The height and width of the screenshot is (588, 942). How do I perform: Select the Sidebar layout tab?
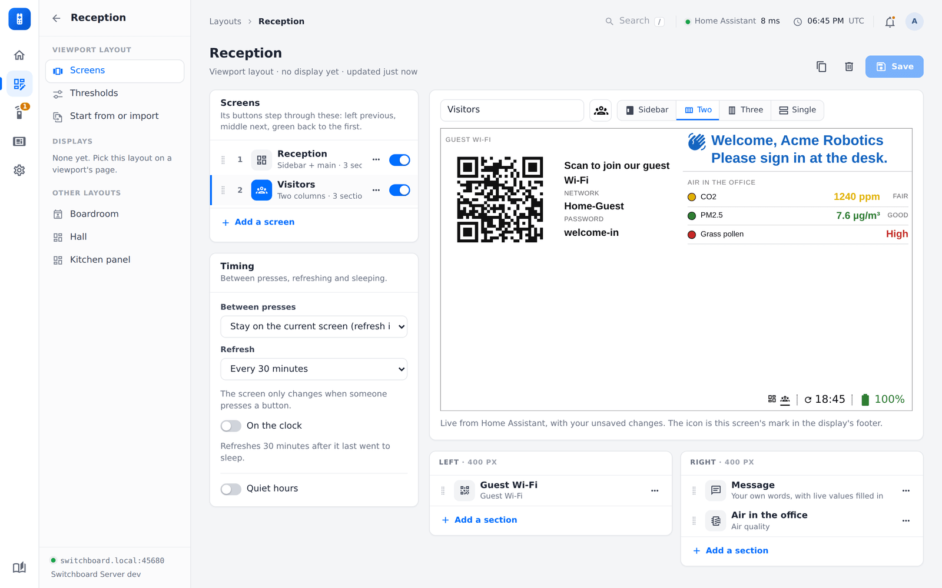[x=647, y=110]
